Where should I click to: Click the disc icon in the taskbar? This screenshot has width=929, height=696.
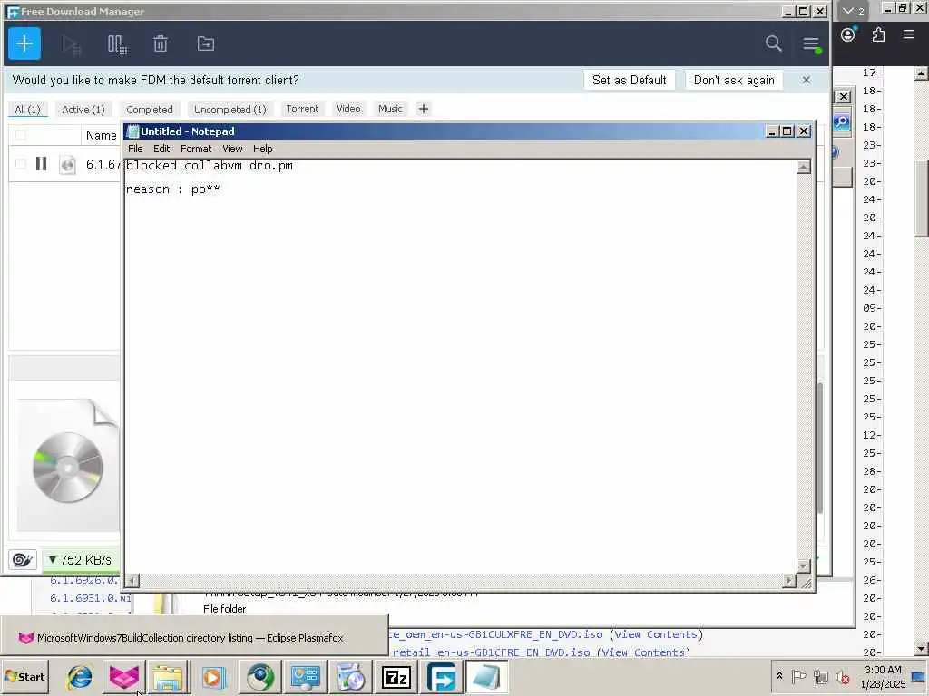[x=351, y=677]
